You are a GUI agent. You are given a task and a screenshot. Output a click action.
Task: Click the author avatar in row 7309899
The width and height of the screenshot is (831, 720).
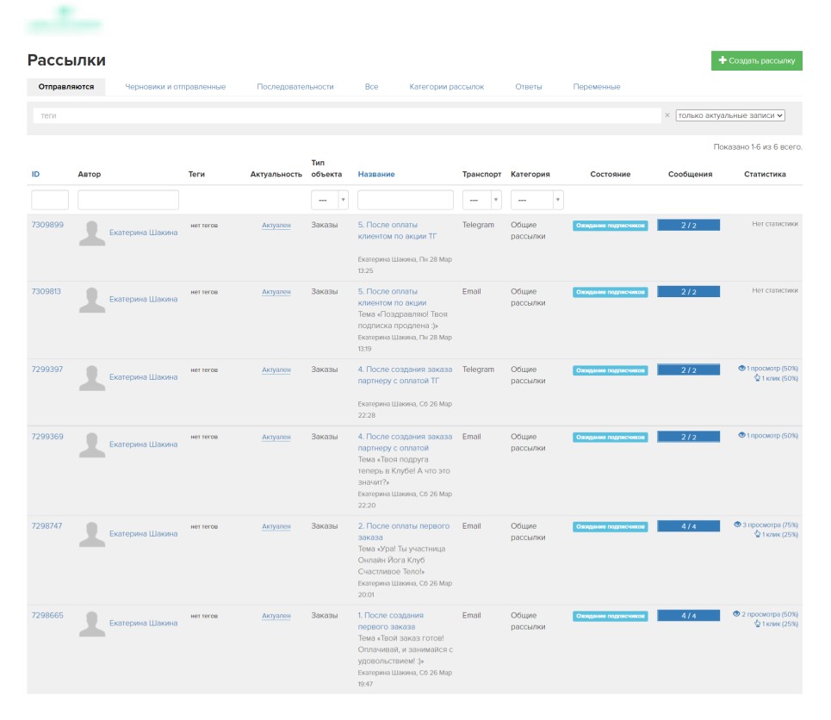pyautogui.click(x=91, y=232)
